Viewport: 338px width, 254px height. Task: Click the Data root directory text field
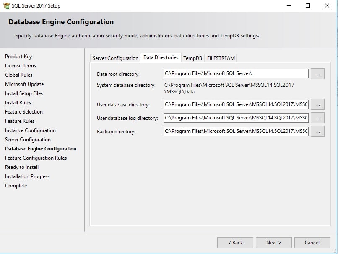pyautogui.click(x=236, y=74)
